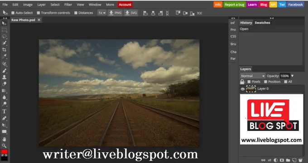Image resolution: width=308 pixels, height=163 pixels.
Task: Open the Learn link
Action: click(x=252, y=5)
